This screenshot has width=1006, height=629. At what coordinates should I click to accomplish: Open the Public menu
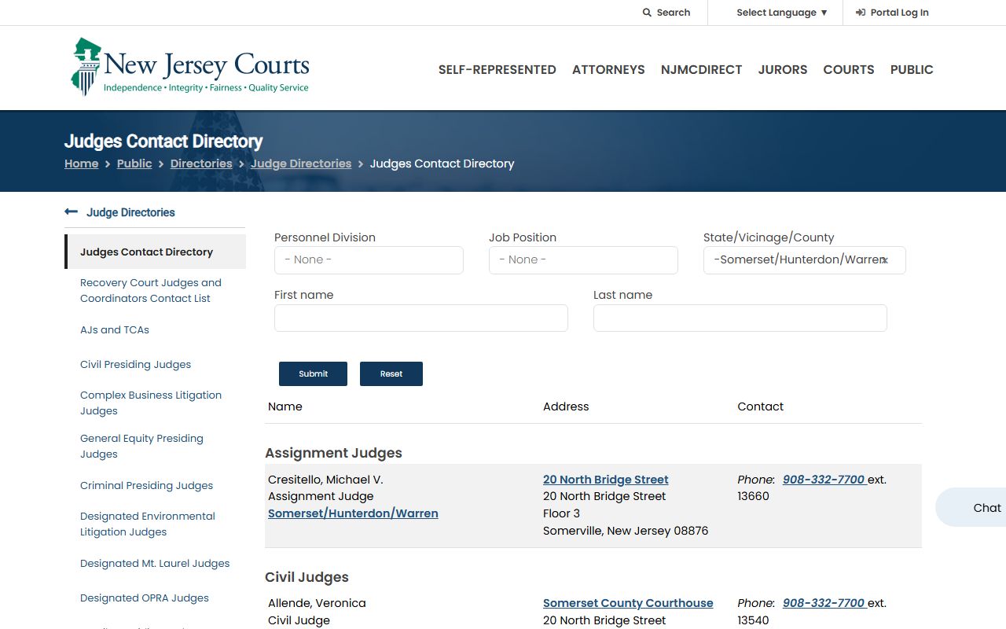tap(912, 70)
